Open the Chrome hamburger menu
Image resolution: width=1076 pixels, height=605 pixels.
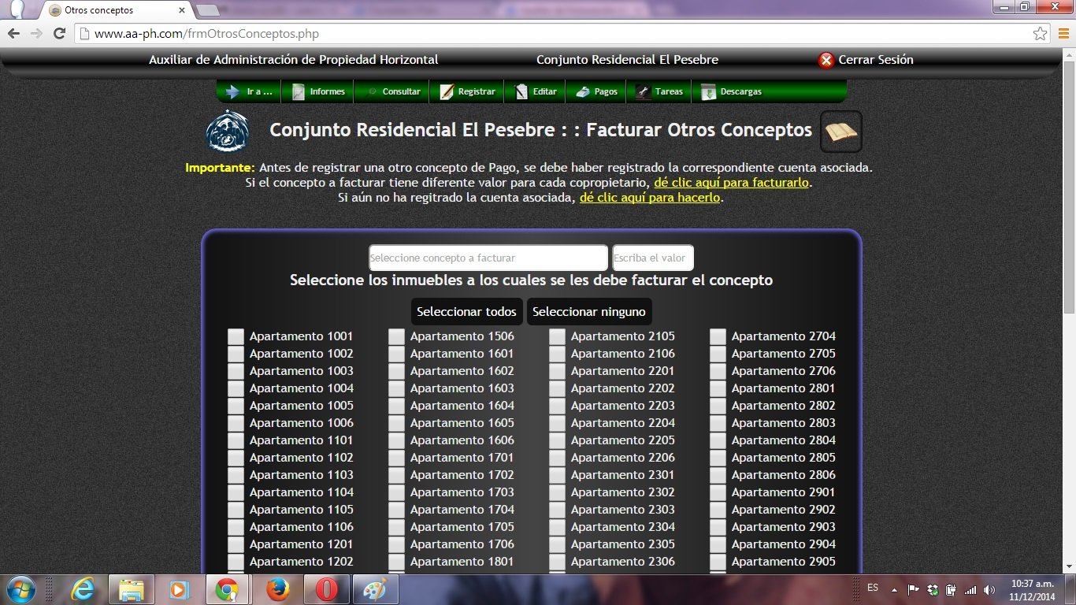coord(1063,34)
